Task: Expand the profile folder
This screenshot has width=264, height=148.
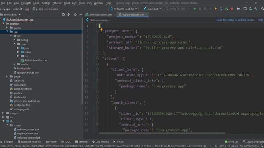Action: click(x=14, y=64)
